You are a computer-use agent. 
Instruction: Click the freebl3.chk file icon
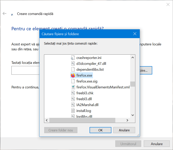[x=73, y=93]
